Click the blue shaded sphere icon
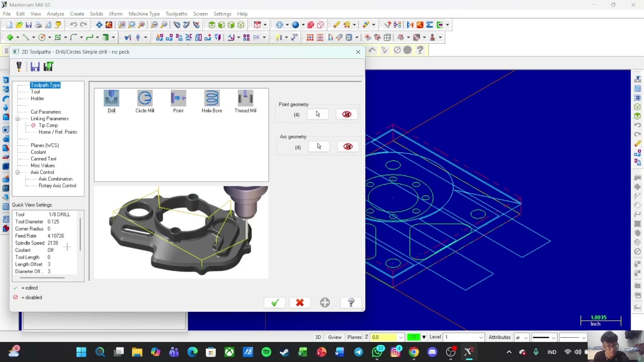Image resolution: width=644 pixels, height=362 pixels. [295, 25]
